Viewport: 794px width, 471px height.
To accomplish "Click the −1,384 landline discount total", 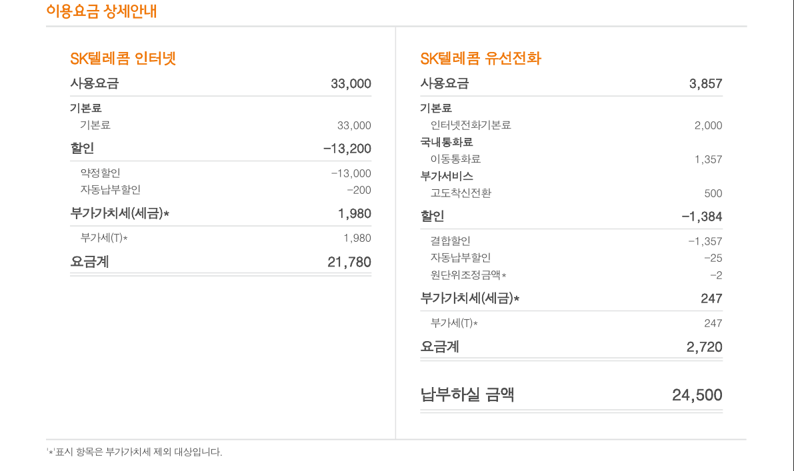I will click(x=701, y=217).
